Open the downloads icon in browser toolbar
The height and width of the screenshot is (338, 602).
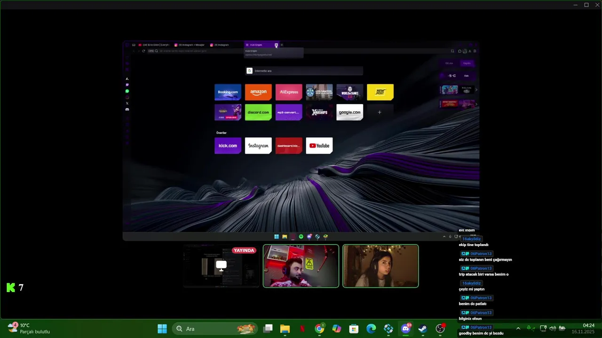coord(470,51)
